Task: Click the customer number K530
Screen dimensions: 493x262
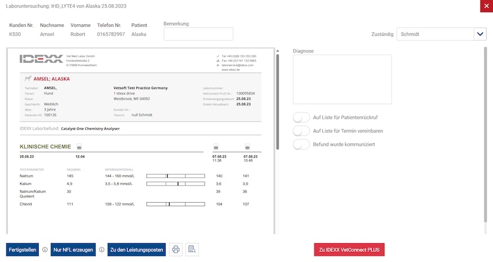Action: (15, 34)
